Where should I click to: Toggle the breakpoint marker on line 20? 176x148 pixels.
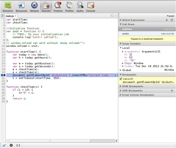point(3,75)
